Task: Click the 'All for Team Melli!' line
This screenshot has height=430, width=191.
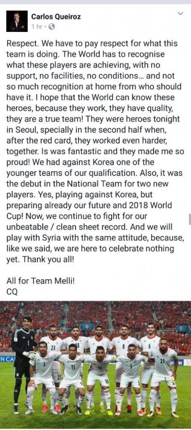Action: tap(40, 281)
